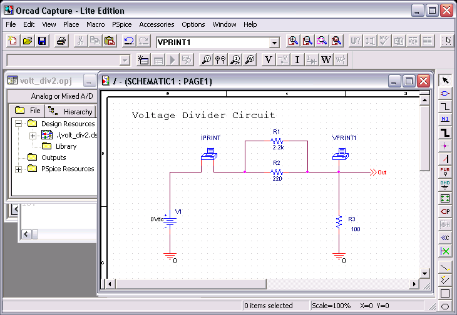Enable bias voltage display V button
The width and height of the screenshot is (457, 315).
point(269,60)
